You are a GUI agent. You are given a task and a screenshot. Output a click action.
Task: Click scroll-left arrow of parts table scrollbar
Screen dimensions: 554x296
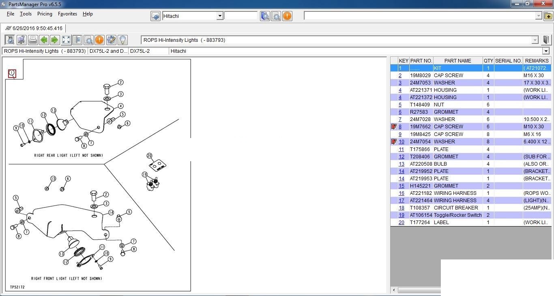(x=394, y=290)
